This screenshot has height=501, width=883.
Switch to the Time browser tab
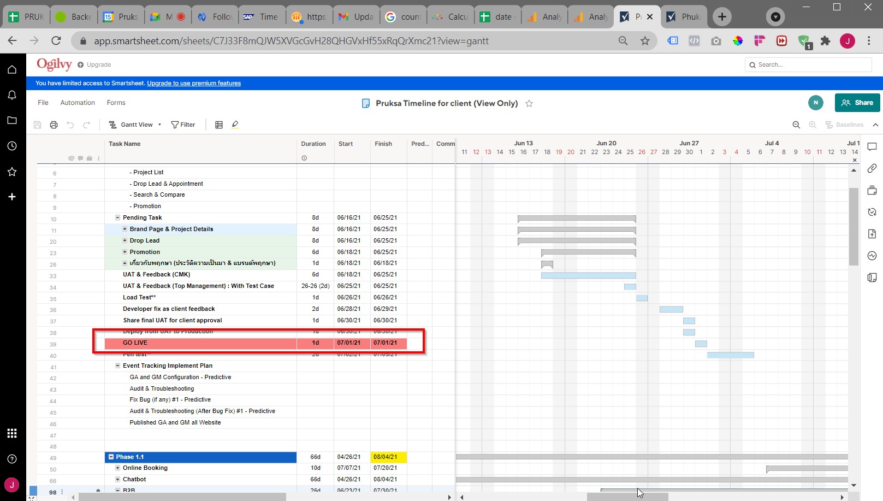262,17
